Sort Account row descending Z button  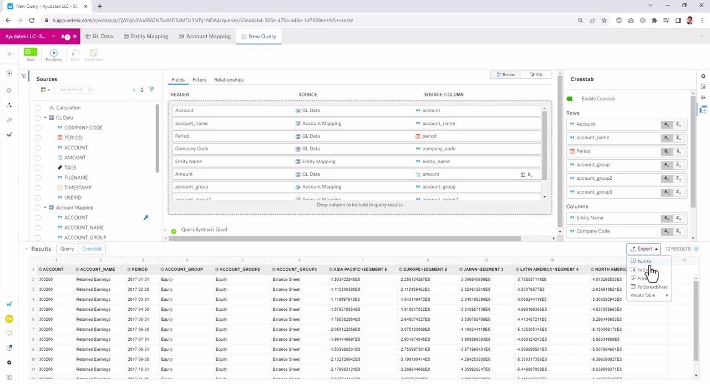(x=679, y=124)
